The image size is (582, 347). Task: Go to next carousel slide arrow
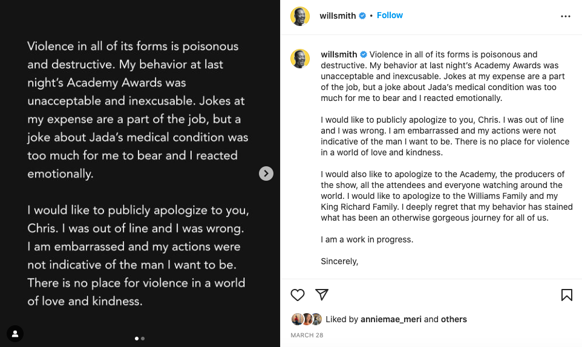coord(266,173)
